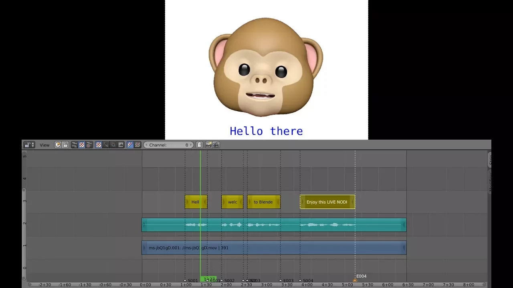Increase Channel value with right arrow
Image resolution: width=513 pixels, height=288 pixels.
coord(191,145)
